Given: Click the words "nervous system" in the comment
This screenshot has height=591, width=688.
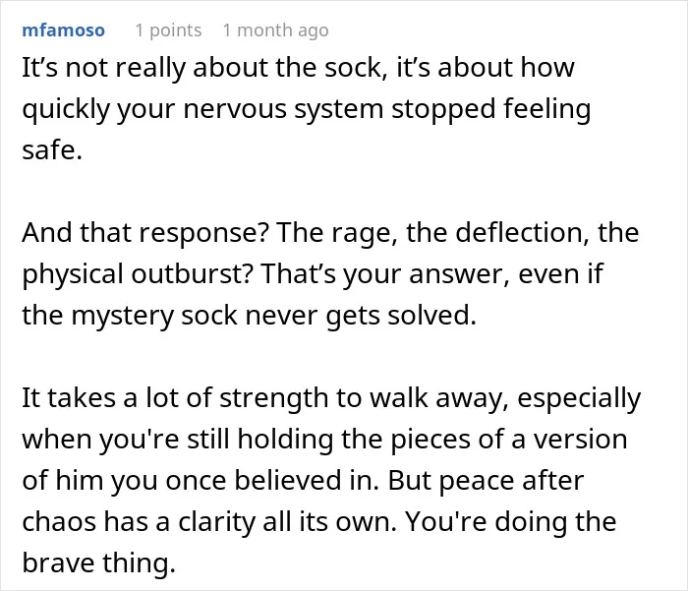Looking at the screenshot, I should coord(283,109).
